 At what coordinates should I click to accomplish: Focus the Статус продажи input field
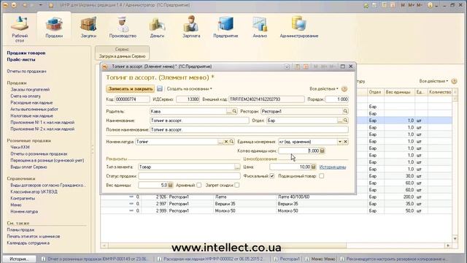(189, 176)
